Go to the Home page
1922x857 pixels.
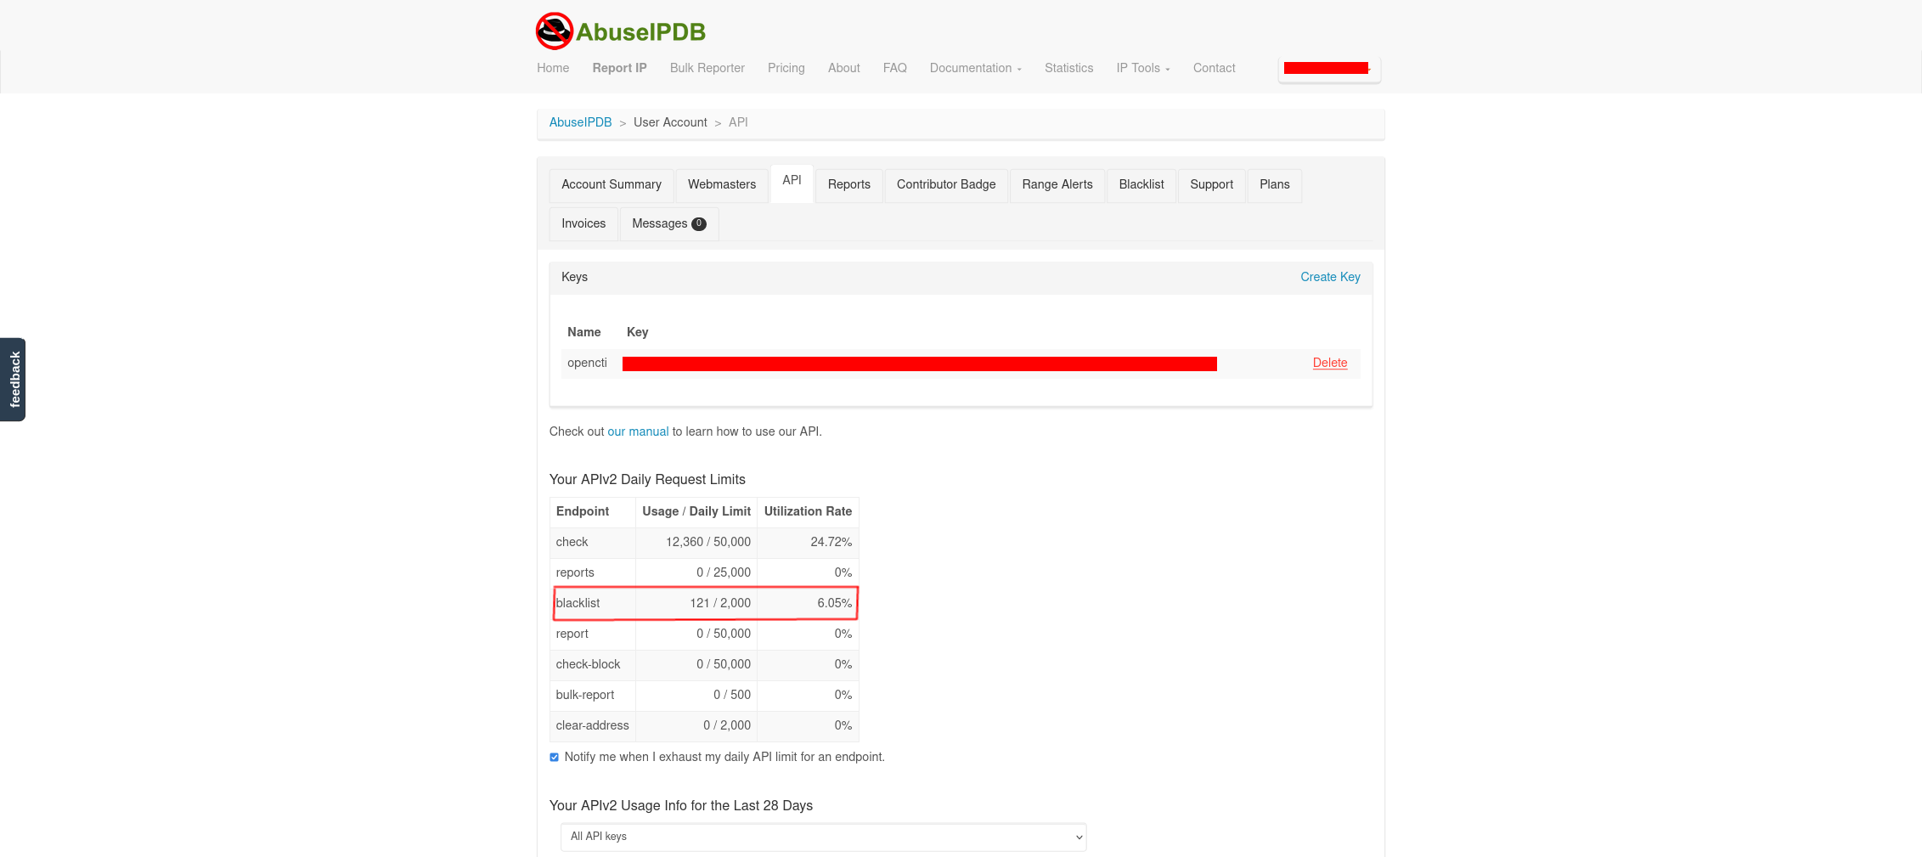pyautogui.click(x=553, y=68)
